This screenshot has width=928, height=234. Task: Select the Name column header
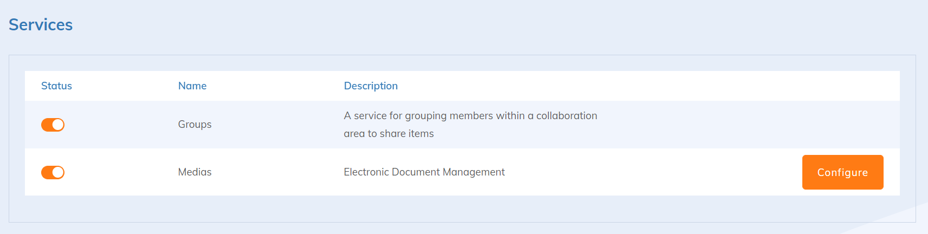tap(192, 86)
